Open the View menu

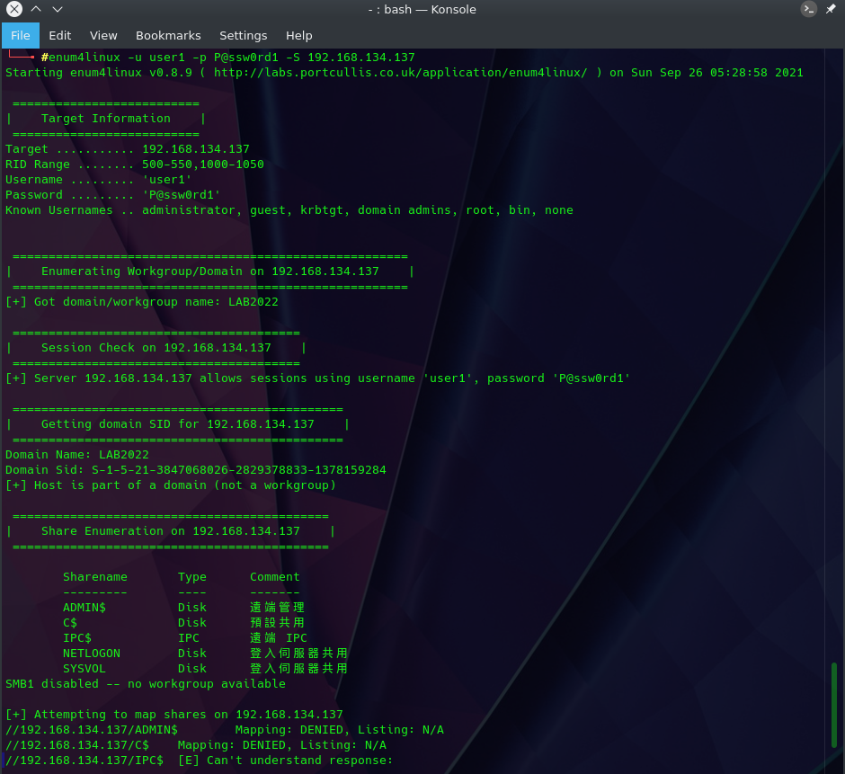point(103,36)
